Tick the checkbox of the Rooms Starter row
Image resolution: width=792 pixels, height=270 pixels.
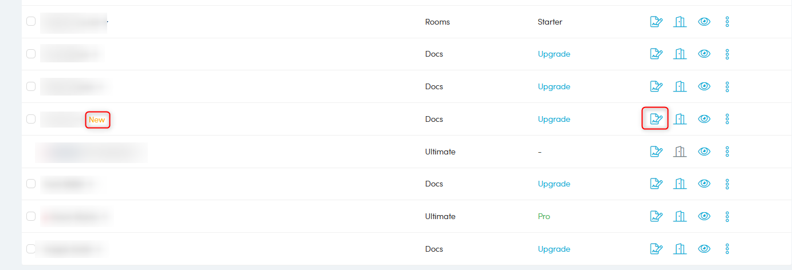[x=31, y=21]
